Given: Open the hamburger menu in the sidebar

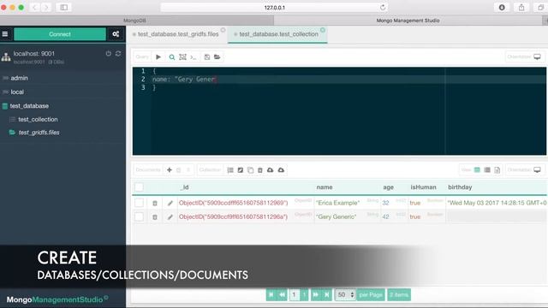Looking at the screenshot, I should (x=5, y=34).
